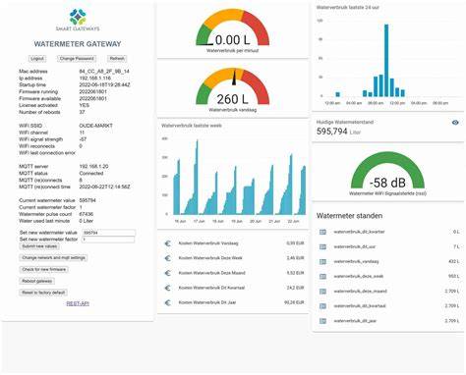Click the counter icon for waterverbruik_dit_kwartaal
Image resolution: width=466 pixels, height=375 pixels.
[x=322, y=306]
